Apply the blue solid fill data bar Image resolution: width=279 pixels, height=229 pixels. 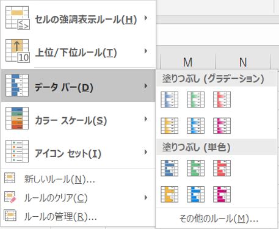pos(169,168)
